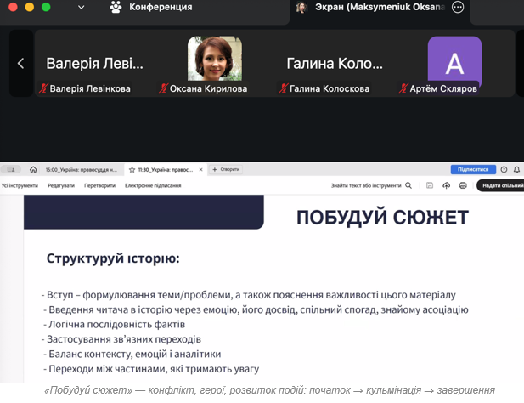Open the more options ellipsis button
The height and width of the screenshot is (403, 524).
458,8
